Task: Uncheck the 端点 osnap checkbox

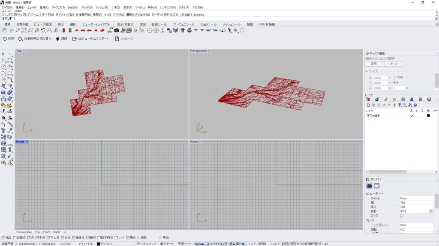Action: point(4,237)
